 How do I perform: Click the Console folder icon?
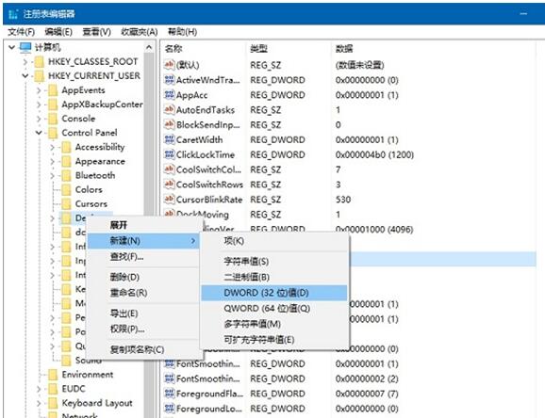coord(53,119)
